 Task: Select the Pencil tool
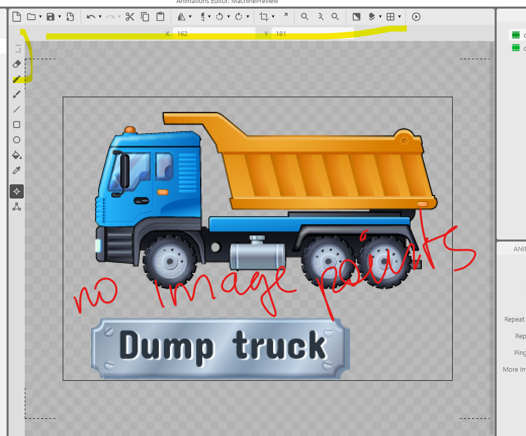pyautogui.click(x=17, y=79)
